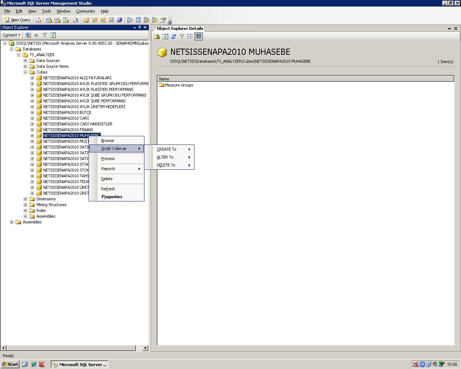This screenshot has width=461, height=369.
Task: Select the NETSISSENAPA2010 ALIŞ FATURALARI cube
Action: tap(77, 78)
